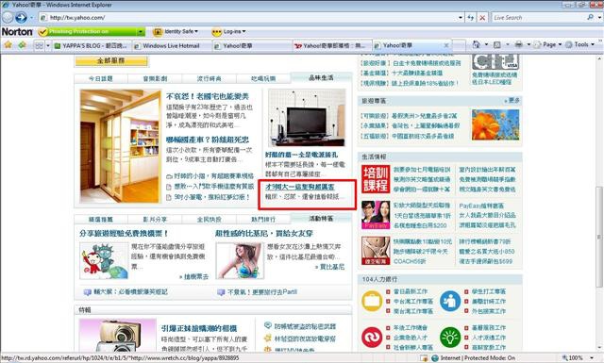Click the red Stop loading icon
Image resolution: width=604 pixels, height=363 pixels.
[x=482, y=18]
